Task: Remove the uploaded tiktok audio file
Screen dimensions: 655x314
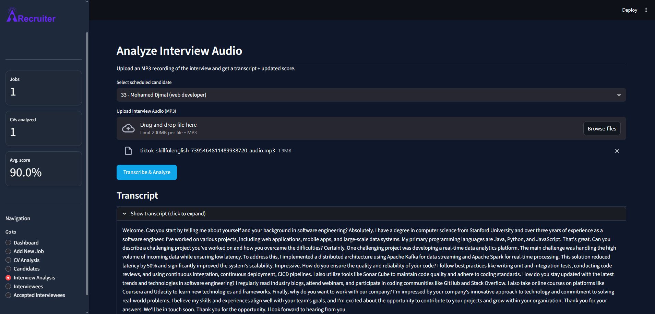Action: [617, 151]
